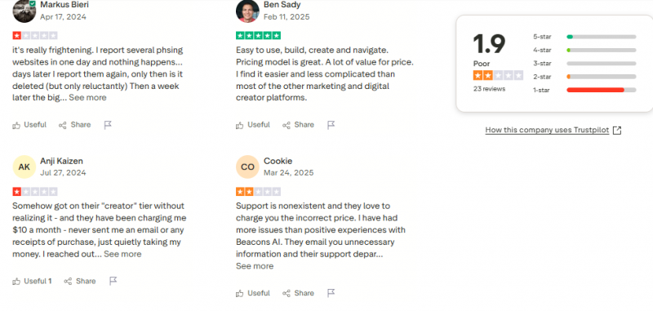Image resolution: width=653 pixels, height=311 pixels.
Task: Flag Ben Sady's review
Action: pos(331,125)
